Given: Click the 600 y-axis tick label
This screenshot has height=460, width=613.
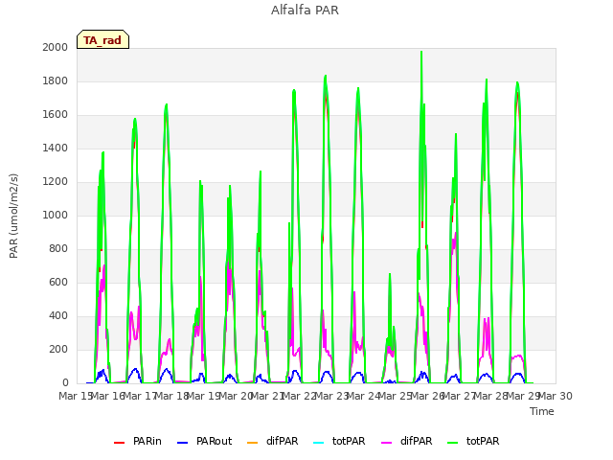Looking at the screenshot, I should [x=58, y=282].
